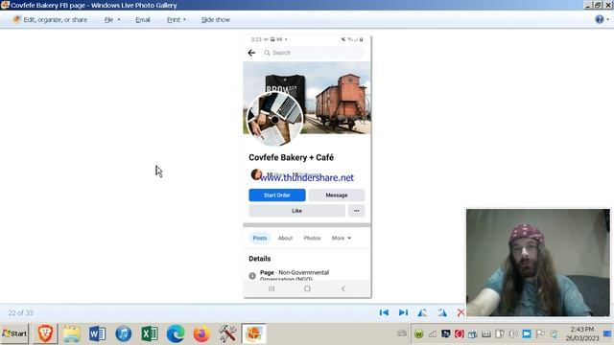Start the Slide show
Image resolution: width=614 pixels, height=345 pixels.
point(215,19)
